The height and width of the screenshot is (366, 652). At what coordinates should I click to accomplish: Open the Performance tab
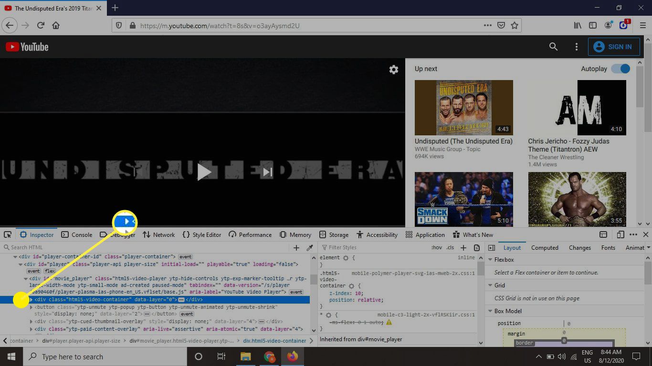[250, 234]
